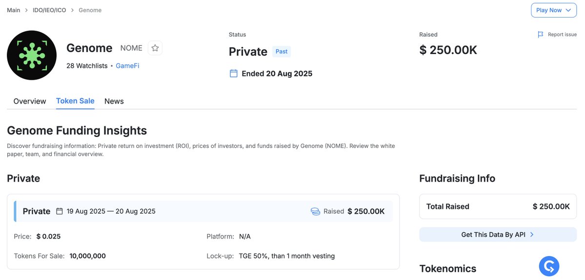Click the blue floating circular logo button

[549, 266]
